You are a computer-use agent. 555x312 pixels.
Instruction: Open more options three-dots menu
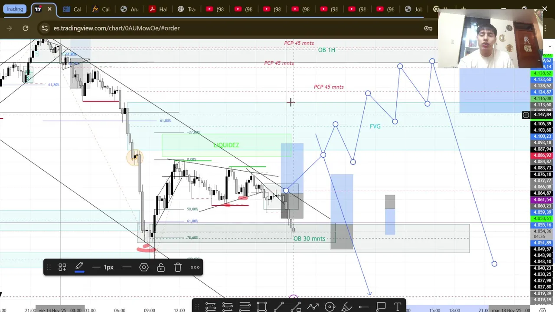(195, 267)
